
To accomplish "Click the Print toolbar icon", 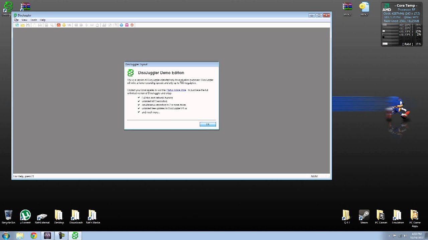I will pyautogui.click(x=40, y=25).
